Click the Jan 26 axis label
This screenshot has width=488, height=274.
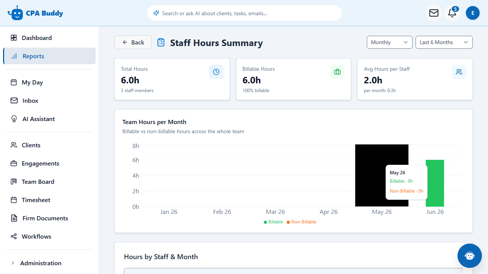(x=169, y=212)
